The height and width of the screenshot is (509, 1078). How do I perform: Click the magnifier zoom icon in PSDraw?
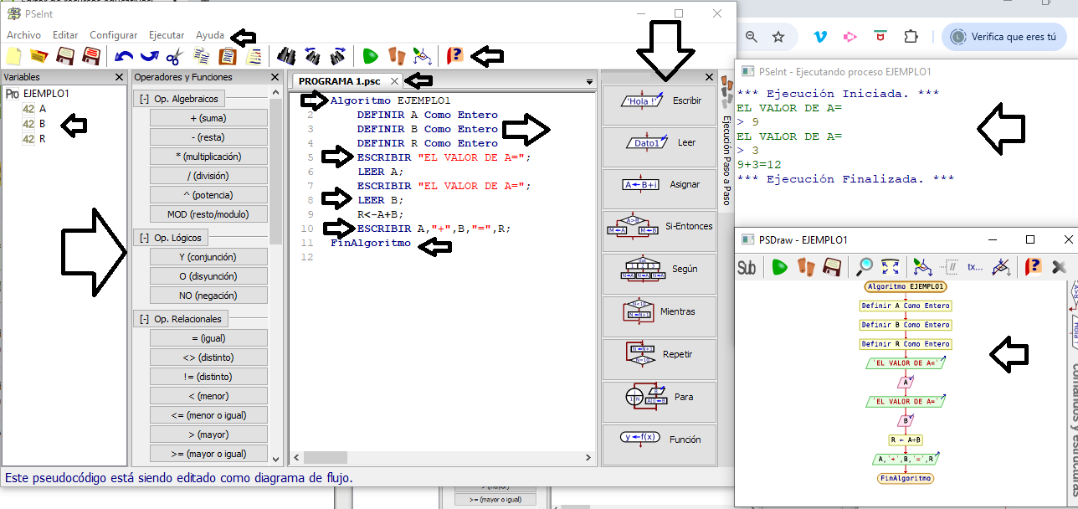[x=865, y=267]
